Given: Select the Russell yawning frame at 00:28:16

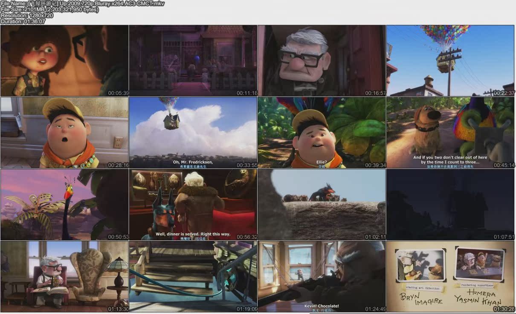Looking at the screenshot, I should (64, 133).
